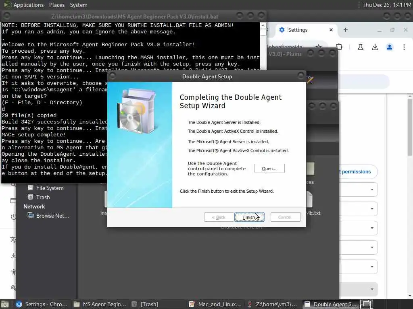The image size is (413, 309).
Task: Switch to MS Agent Beginner Pack taskbar item
Action: (100, 304)
